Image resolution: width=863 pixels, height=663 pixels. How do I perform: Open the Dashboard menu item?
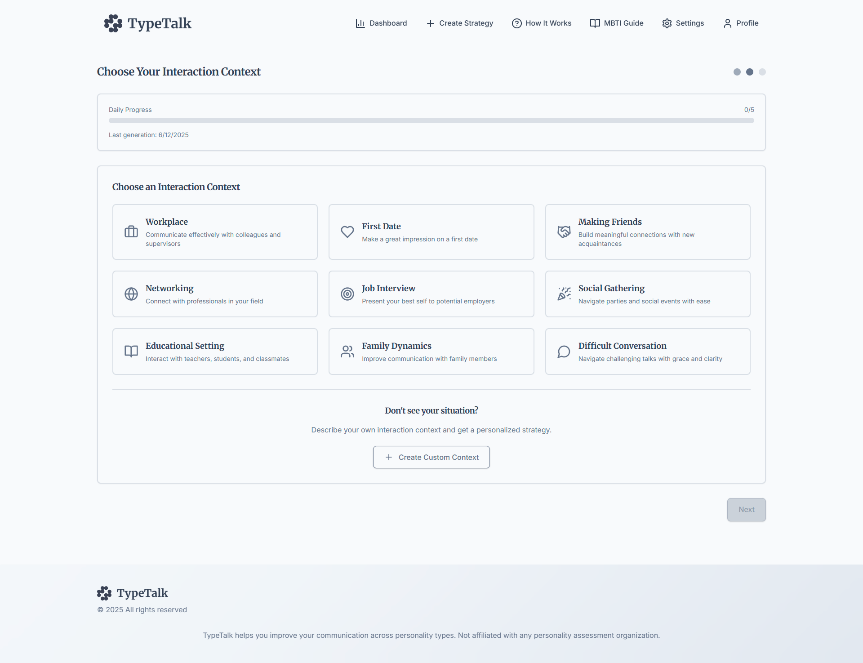(x=381, y=23)
